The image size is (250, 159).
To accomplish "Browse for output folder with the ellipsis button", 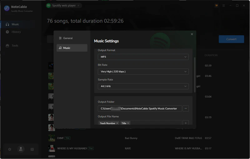I will pyautogui.click(x=186, y=109).
